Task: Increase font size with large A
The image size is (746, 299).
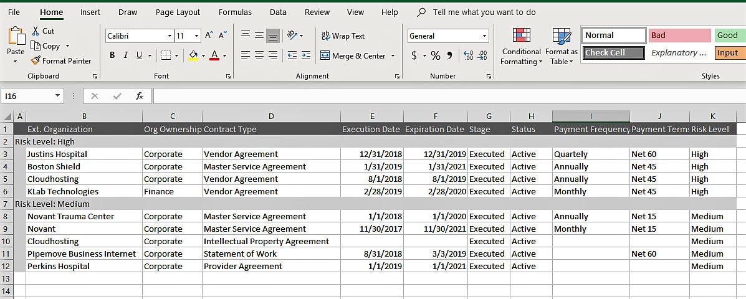Action: click(209, 35)
